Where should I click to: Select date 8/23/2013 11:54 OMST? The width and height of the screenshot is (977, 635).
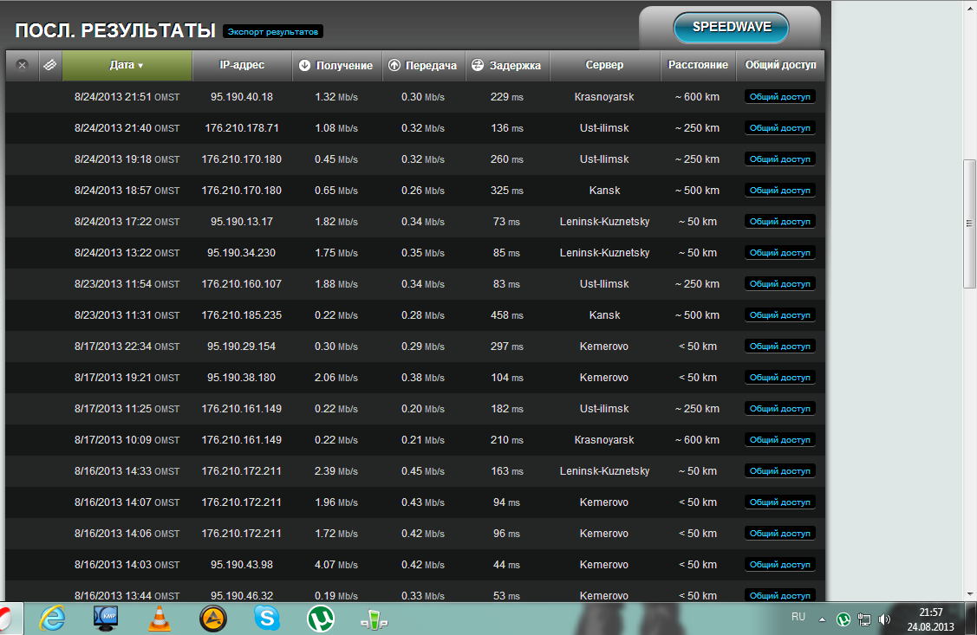[127, 284]
